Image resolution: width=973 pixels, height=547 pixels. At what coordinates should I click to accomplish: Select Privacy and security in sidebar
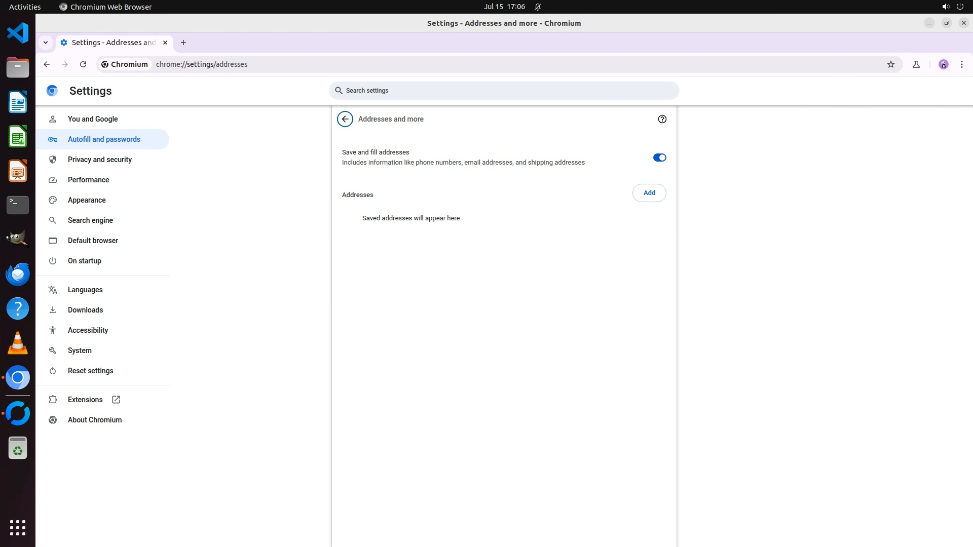point(99,160)
